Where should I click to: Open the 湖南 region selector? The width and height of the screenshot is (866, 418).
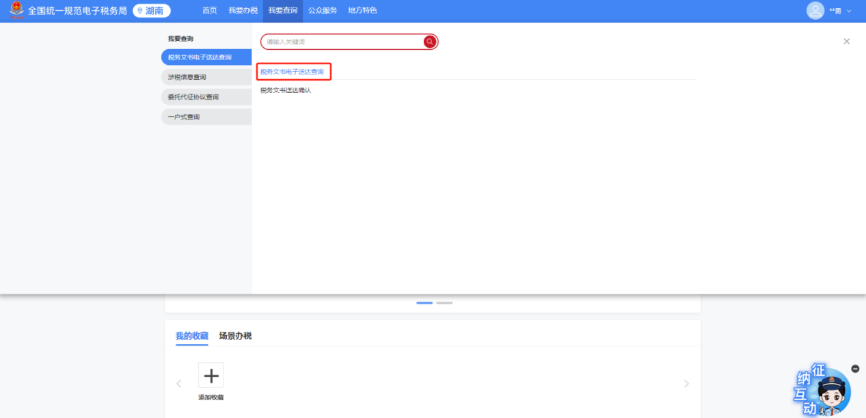[152, 10]
